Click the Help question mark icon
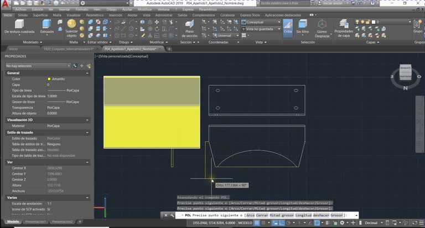The width and height of the screenshot is (425, 228). pyautogui.click(x=372, y=3)
